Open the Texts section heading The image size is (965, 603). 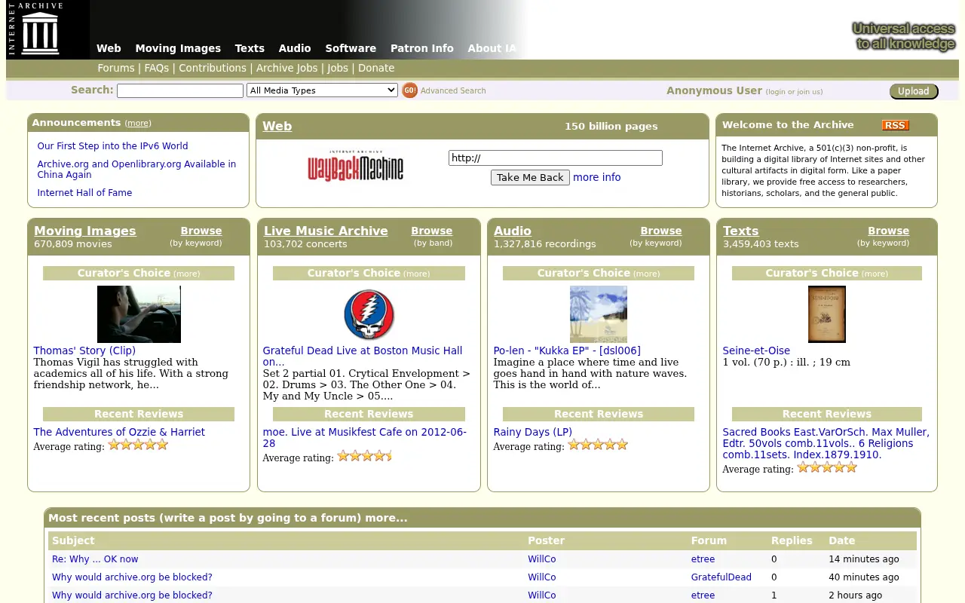click(x=740, y=231)
